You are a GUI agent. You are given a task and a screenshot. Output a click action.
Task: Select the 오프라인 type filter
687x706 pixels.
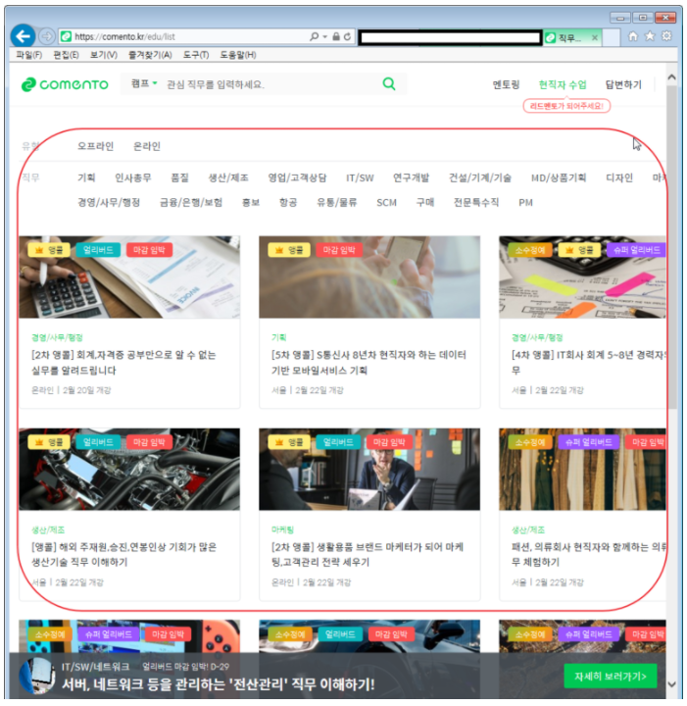coord(95,146)
